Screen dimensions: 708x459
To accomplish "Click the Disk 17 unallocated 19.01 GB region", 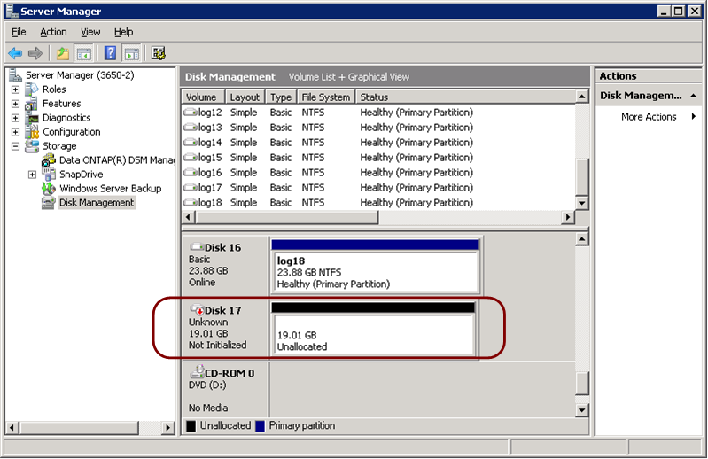I will pos(373,335).
